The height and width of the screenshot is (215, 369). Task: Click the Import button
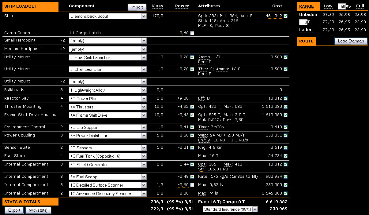pyautogui.click(x=137, y=7)
